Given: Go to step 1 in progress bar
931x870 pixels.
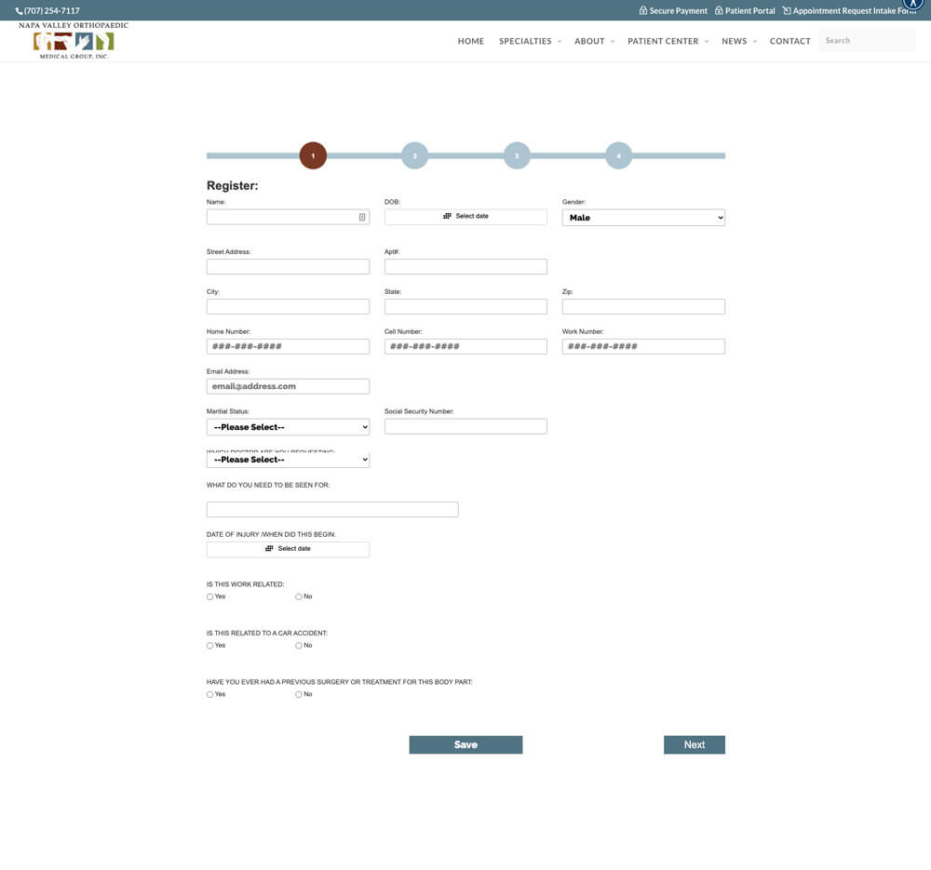Looking at the screenshot, I should (313, 155).
